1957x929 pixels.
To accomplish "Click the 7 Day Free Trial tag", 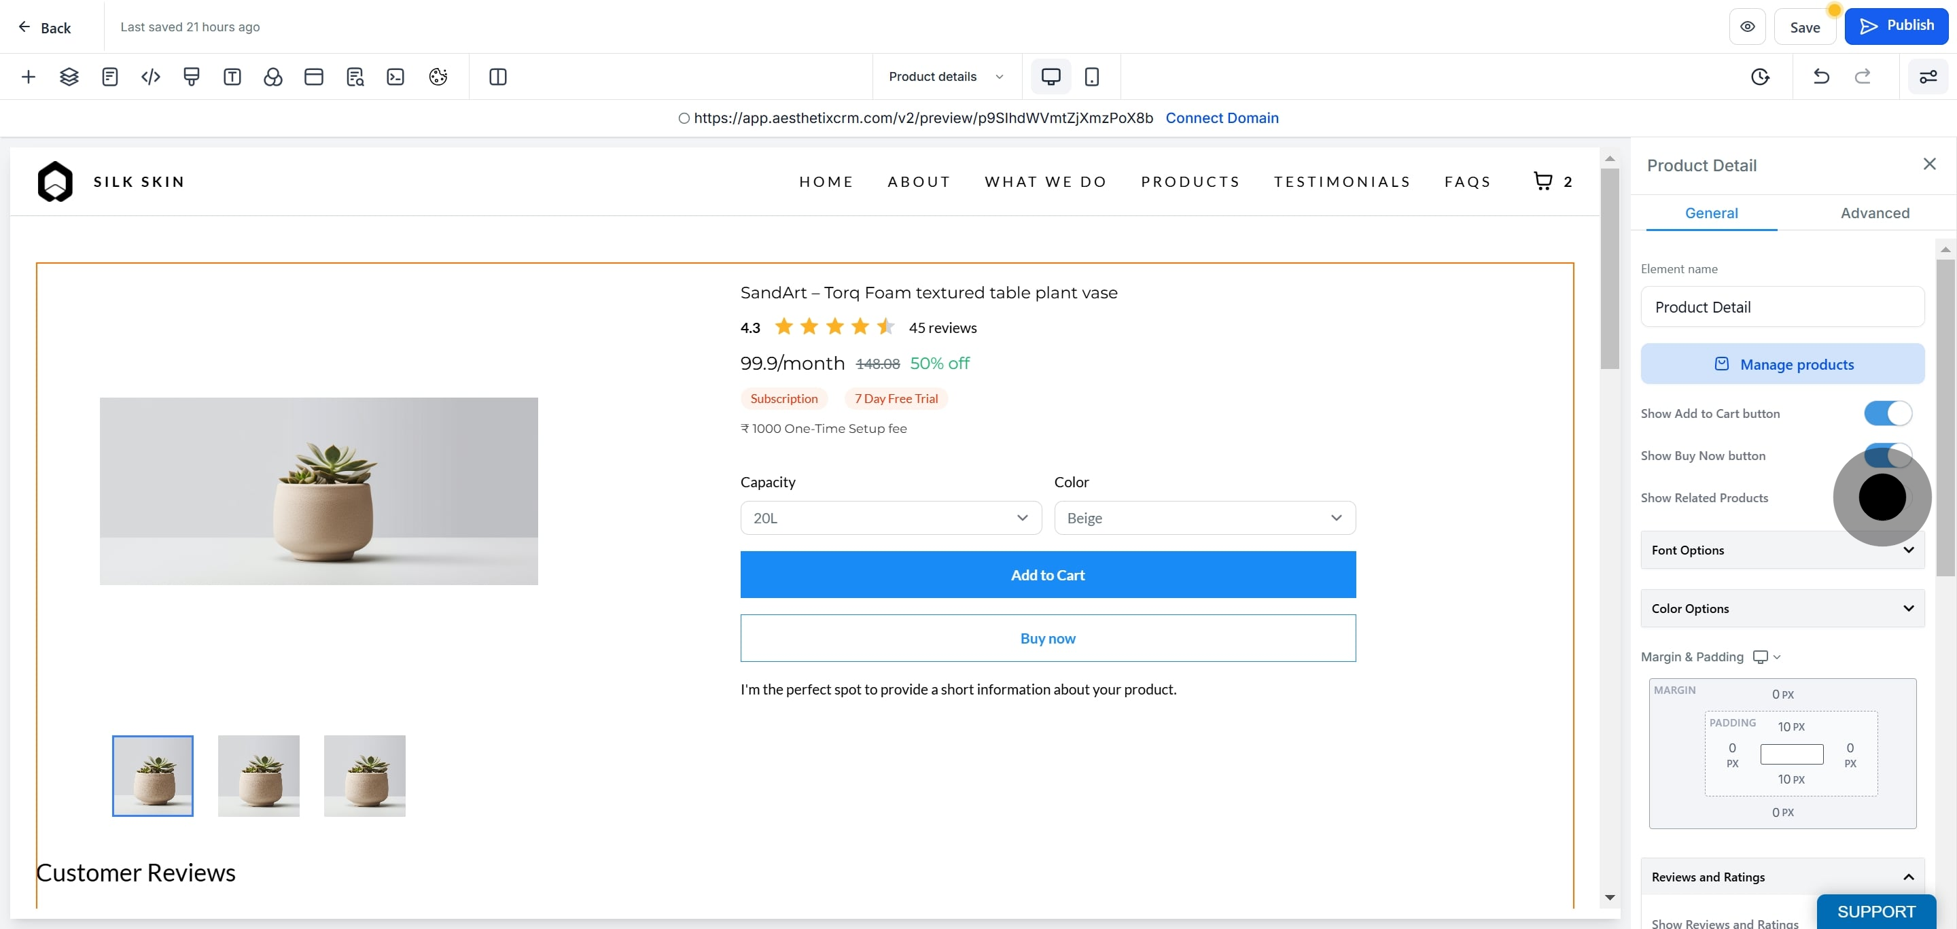I will tap(896, 399).
